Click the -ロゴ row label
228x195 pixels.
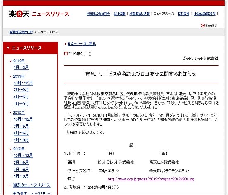70,179
